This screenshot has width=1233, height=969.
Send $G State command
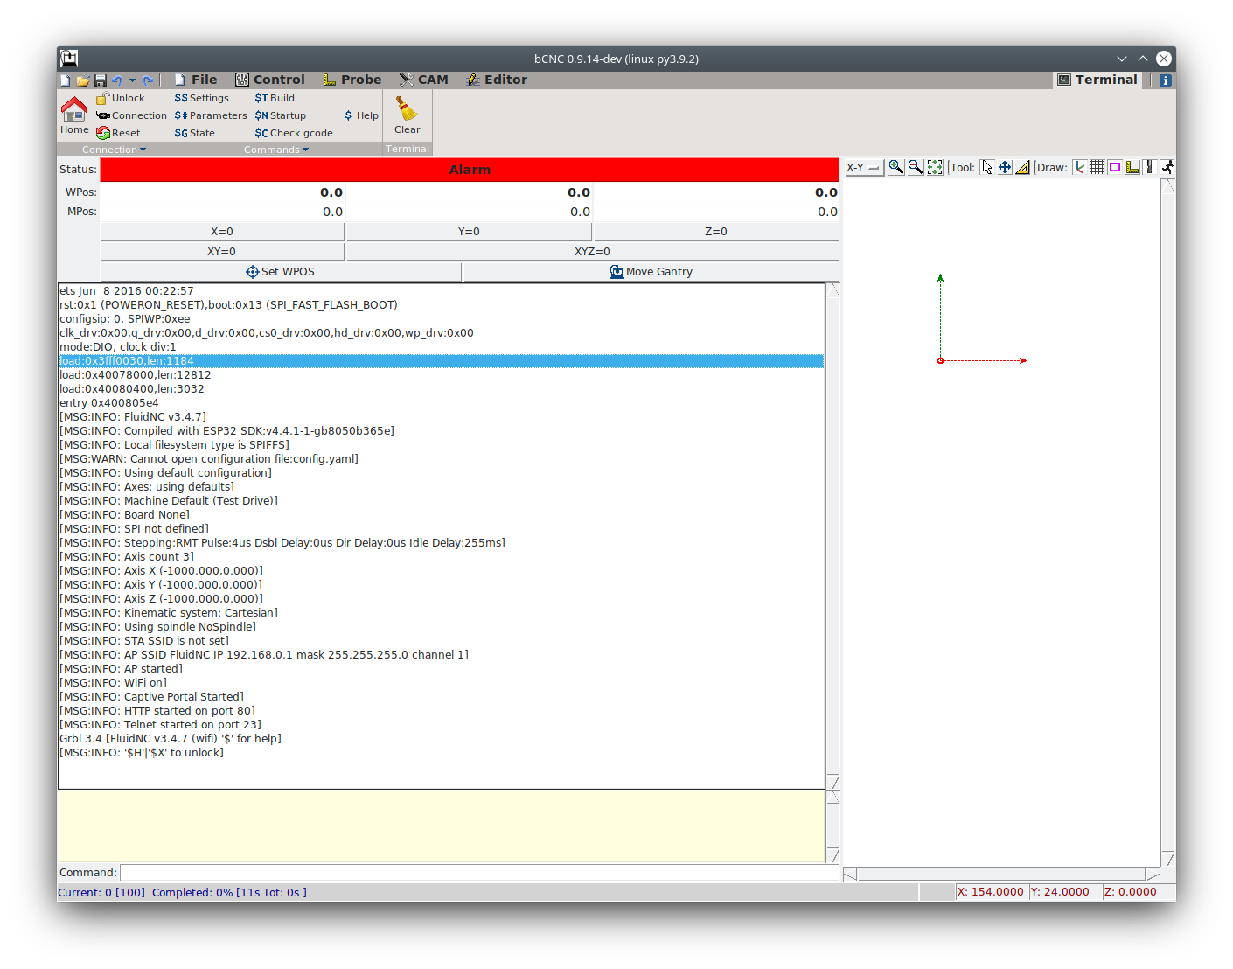click(194, 133)
